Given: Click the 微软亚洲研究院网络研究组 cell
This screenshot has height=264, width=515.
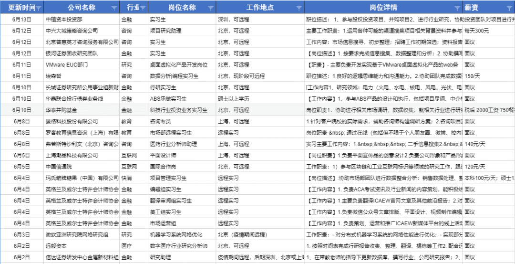Looking at the screenshot, I should pos(82,234).
